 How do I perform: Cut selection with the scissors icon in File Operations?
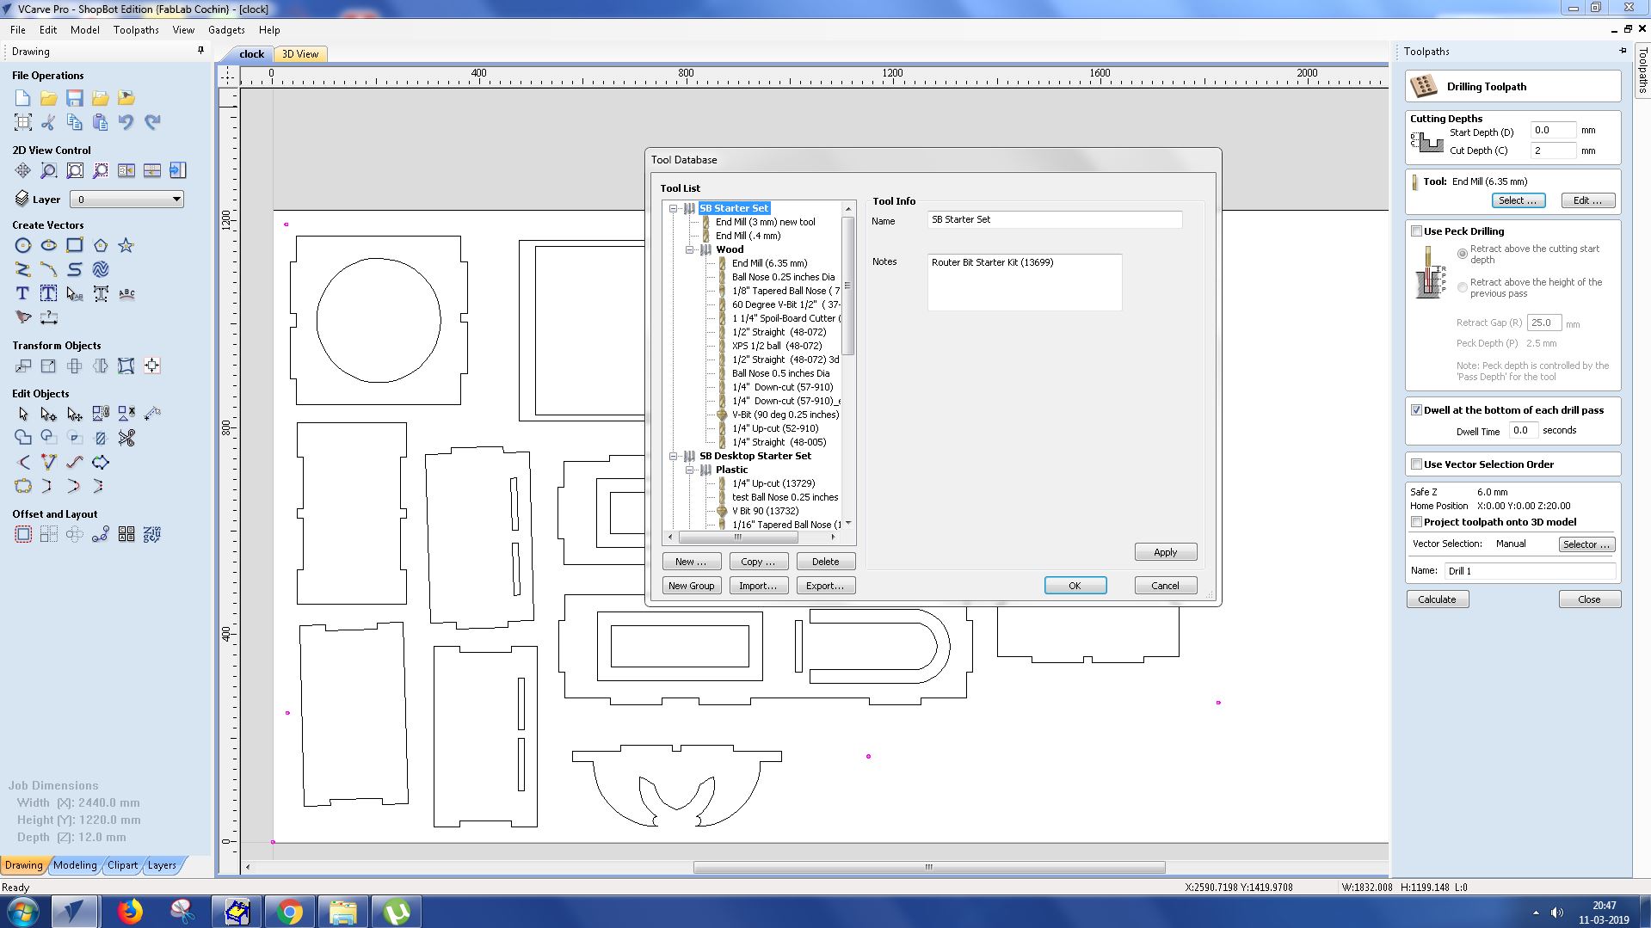tap(49, 122)
